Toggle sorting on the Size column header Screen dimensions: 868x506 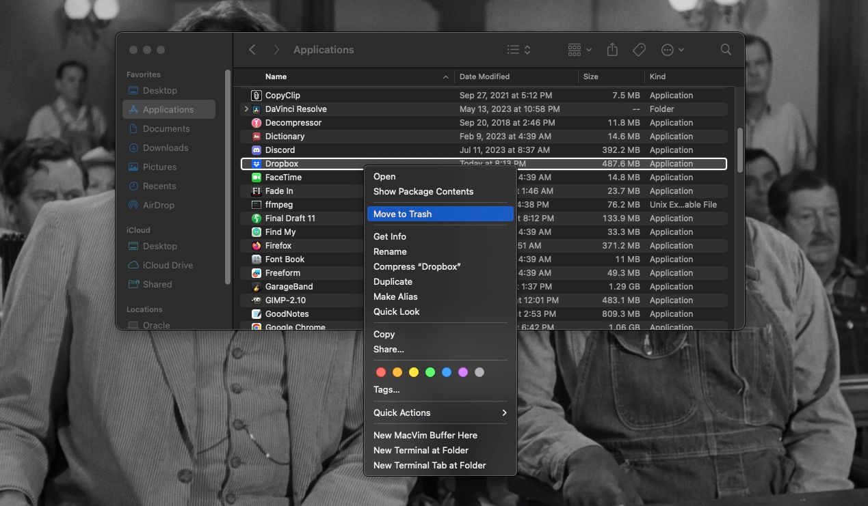(591, 76)
